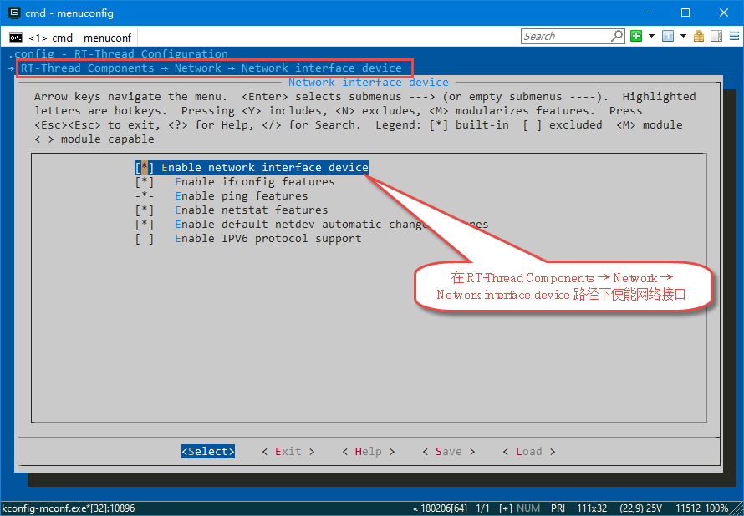Viewport: 744px width, 516px height.
Task: Click the '1/1' console count in the status bar
Action: point(482,508)
